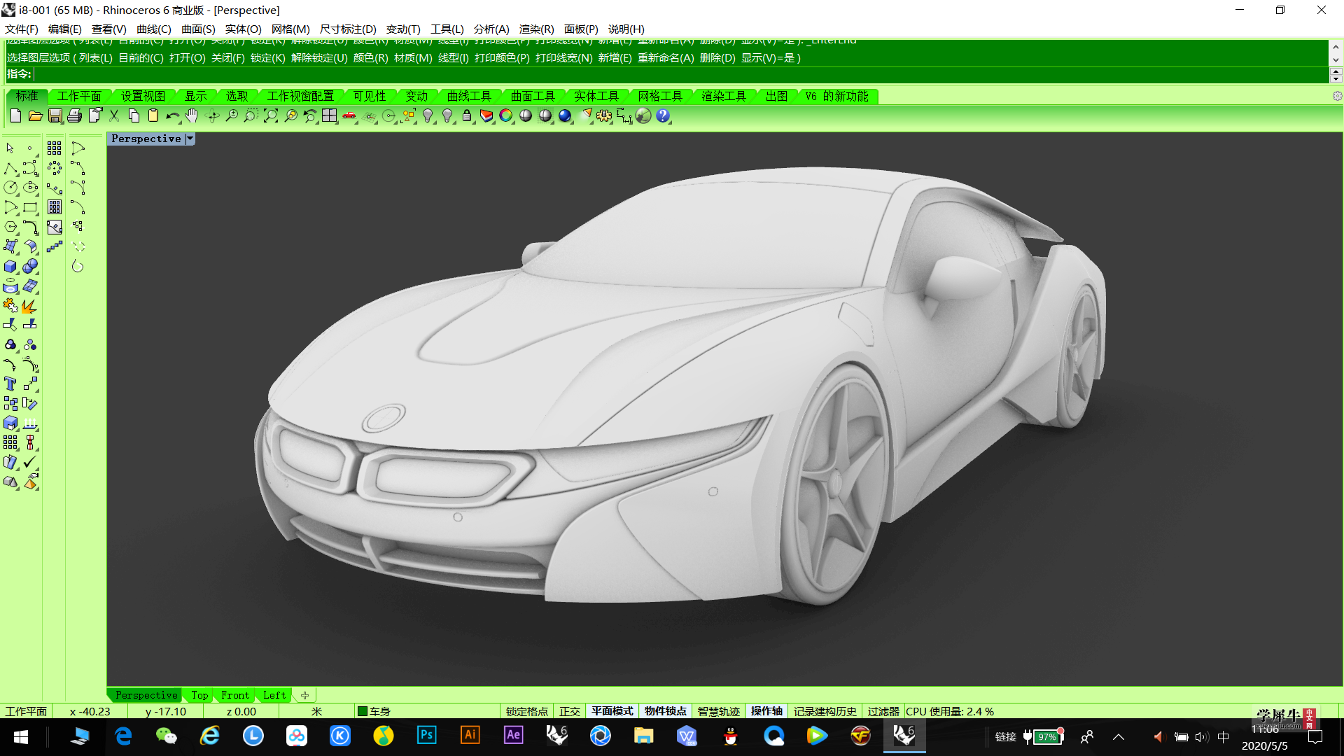Print using the printer icon
1344x756 pixels.
click(75, 116)
